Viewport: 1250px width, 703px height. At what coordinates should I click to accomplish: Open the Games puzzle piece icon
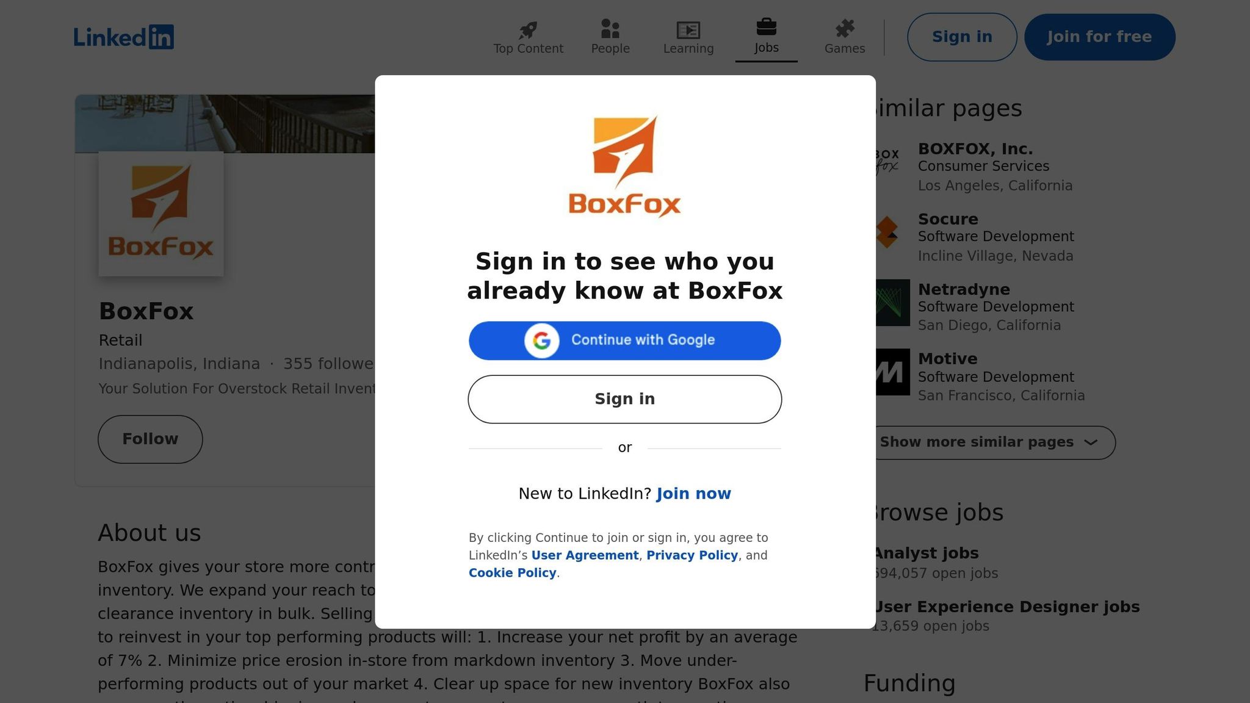(x=845, y=29)
